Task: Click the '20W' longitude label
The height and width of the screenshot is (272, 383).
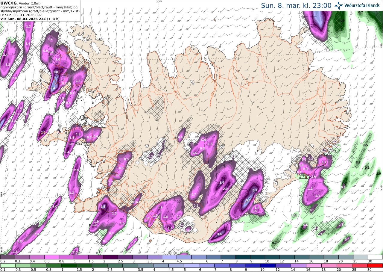Action: pos(159,1)
